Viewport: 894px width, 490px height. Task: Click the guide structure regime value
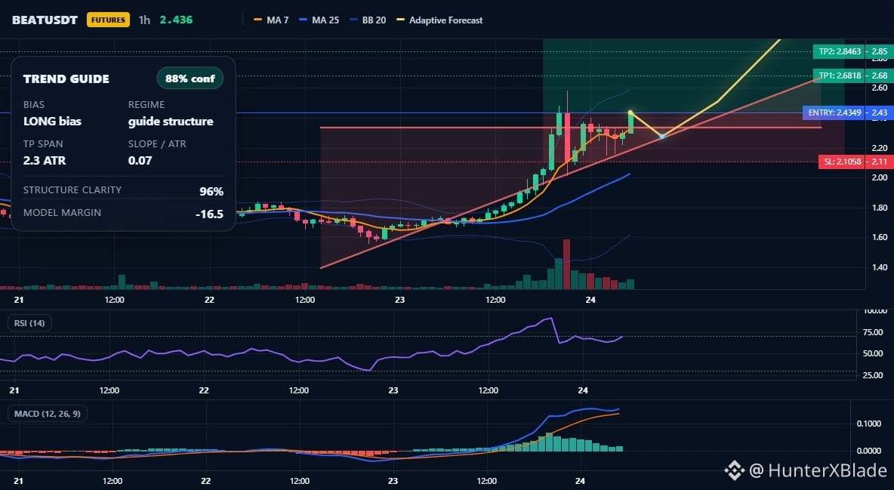[x=171, y=121]
